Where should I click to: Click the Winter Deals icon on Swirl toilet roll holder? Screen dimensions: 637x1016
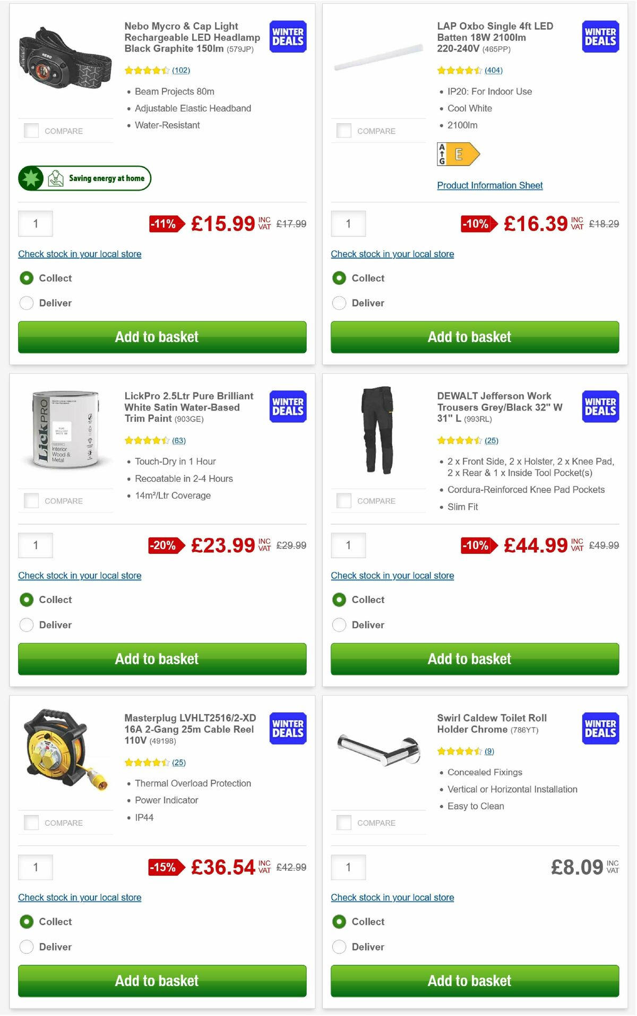tap(600, 728)
